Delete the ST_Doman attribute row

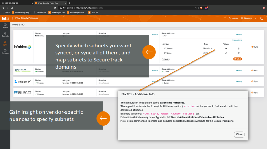pyautogui.click(x=239, y=48)
